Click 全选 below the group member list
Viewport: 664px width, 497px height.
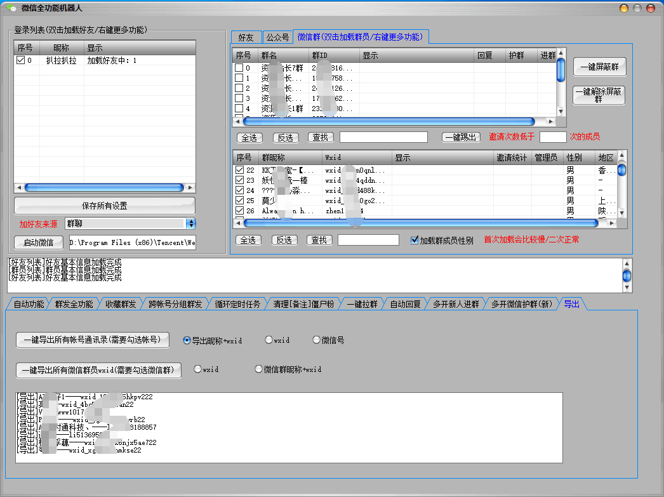249,239
